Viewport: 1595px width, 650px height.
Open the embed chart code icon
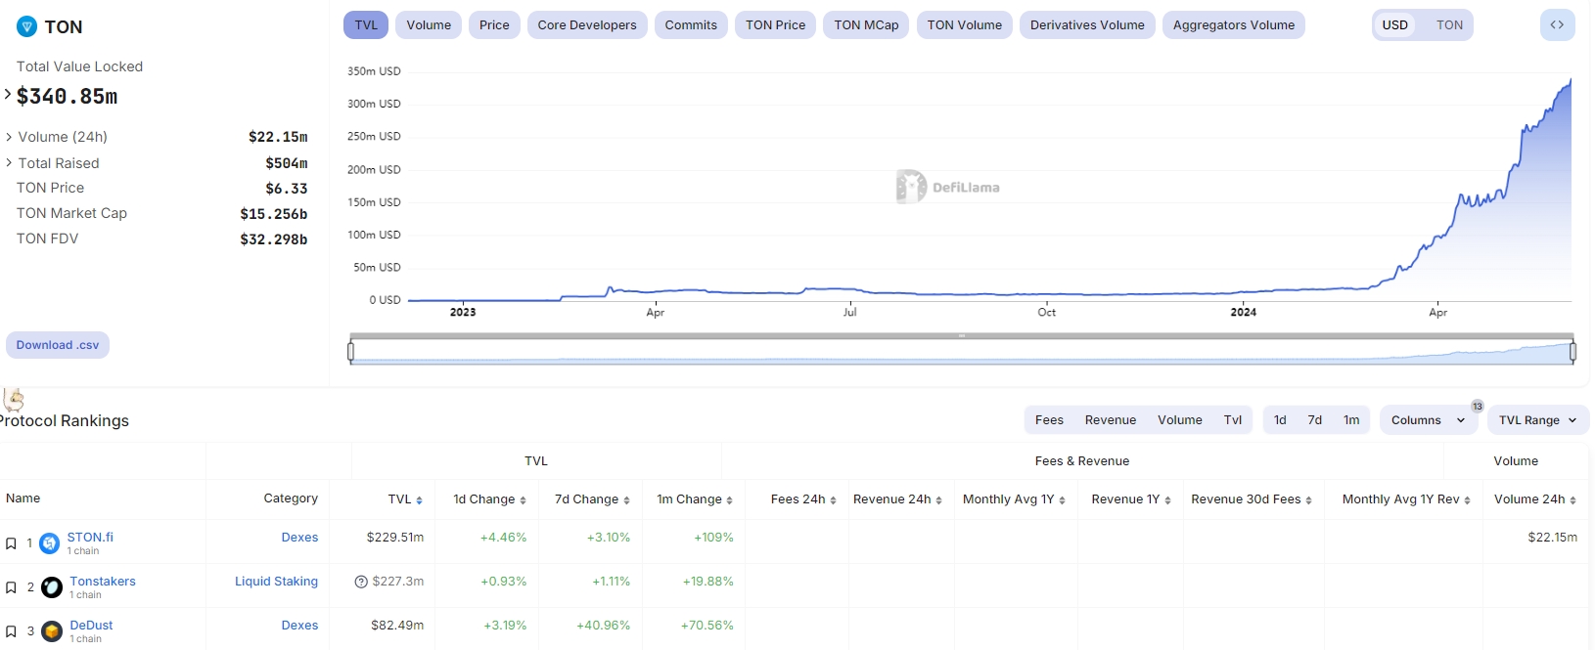pyautogui.click(x=1557, y=25)
